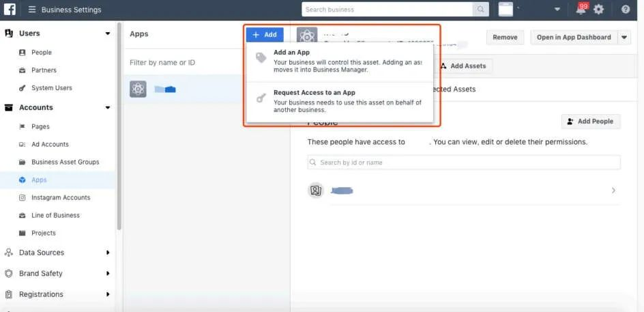This screenshot has width=644, height=312.
Task: Click the Accounts section heading
Action: click(36, 107)
